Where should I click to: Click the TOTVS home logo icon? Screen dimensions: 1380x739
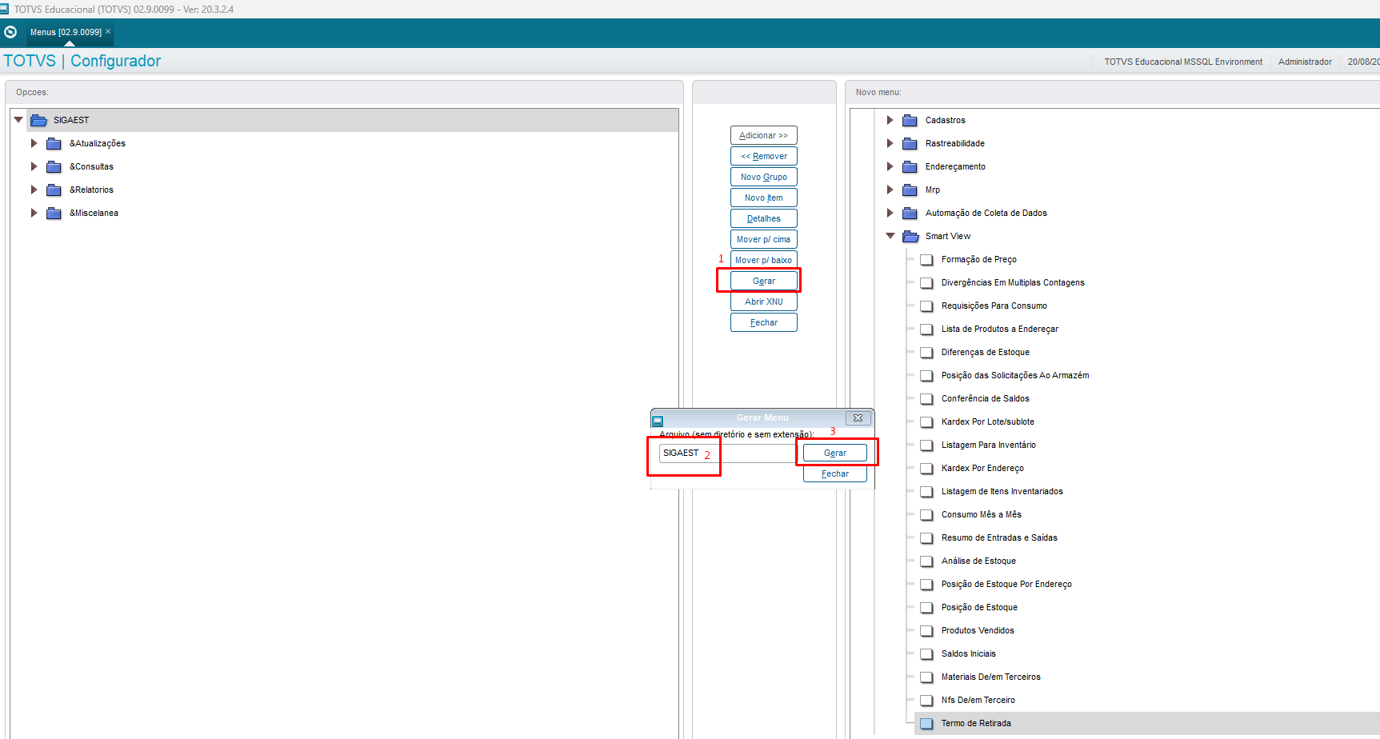pyautogui.click(x=10, y=32)
